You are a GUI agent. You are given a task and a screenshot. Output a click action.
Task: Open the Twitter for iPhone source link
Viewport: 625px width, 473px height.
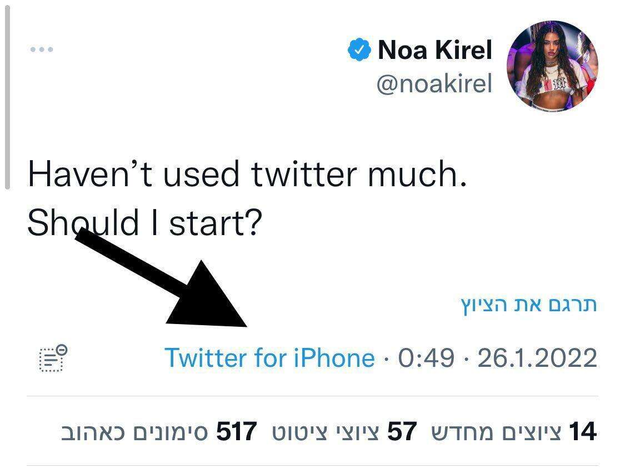click(x=269, y=358)
